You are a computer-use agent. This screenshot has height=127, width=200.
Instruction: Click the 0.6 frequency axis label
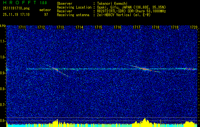point(3,121)
